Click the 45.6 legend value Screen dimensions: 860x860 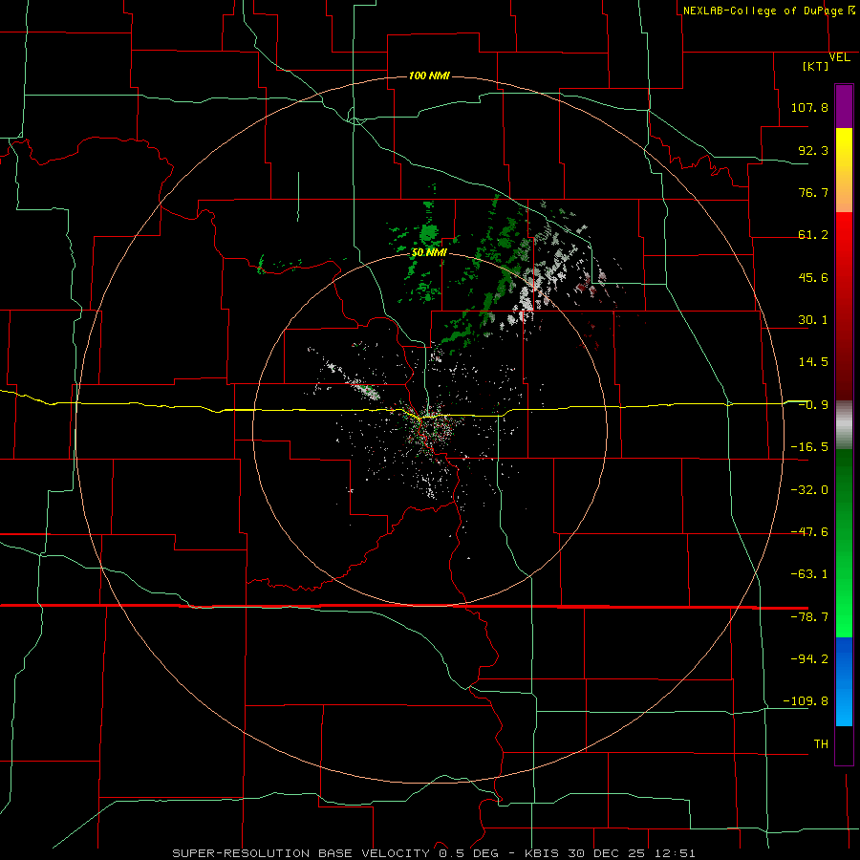[x=813, y=277]
